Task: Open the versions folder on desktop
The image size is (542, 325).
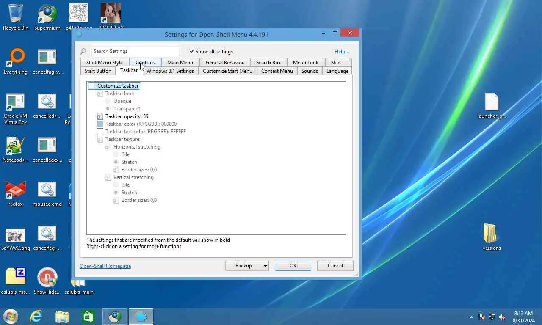Action: (492, 237)
